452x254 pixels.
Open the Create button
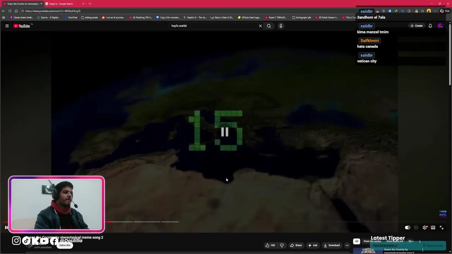416,26
